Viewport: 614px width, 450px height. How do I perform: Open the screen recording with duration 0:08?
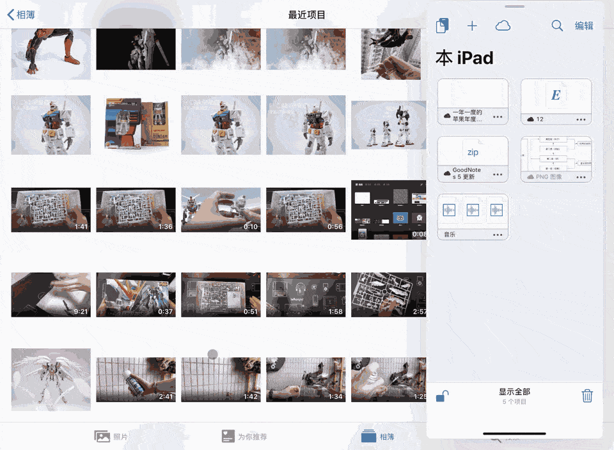pos(388,210)
